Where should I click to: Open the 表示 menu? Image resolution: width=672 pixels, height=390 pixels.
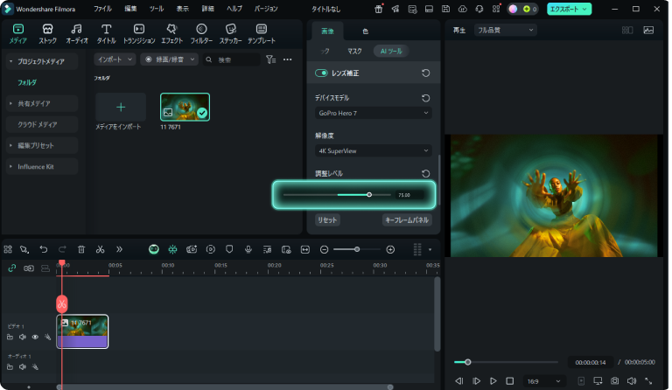[183, 9]
